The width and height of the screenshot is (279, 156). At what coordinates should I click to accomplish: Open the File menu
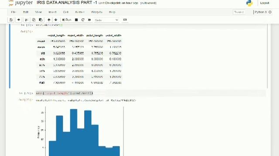tap(14, 12)
